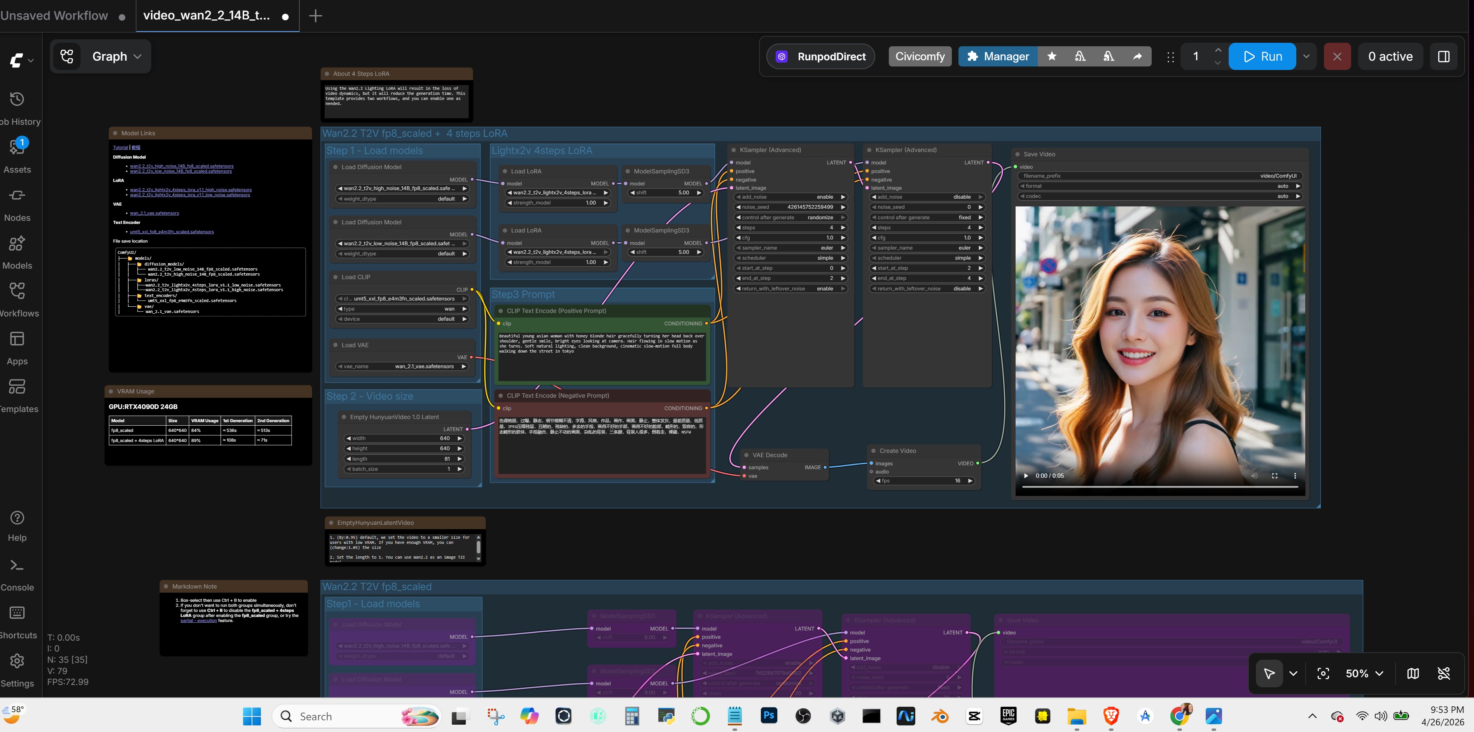This screenshot has height=732, width=1474.
Task: Click the RunpodDirect button
Action: 820,56
